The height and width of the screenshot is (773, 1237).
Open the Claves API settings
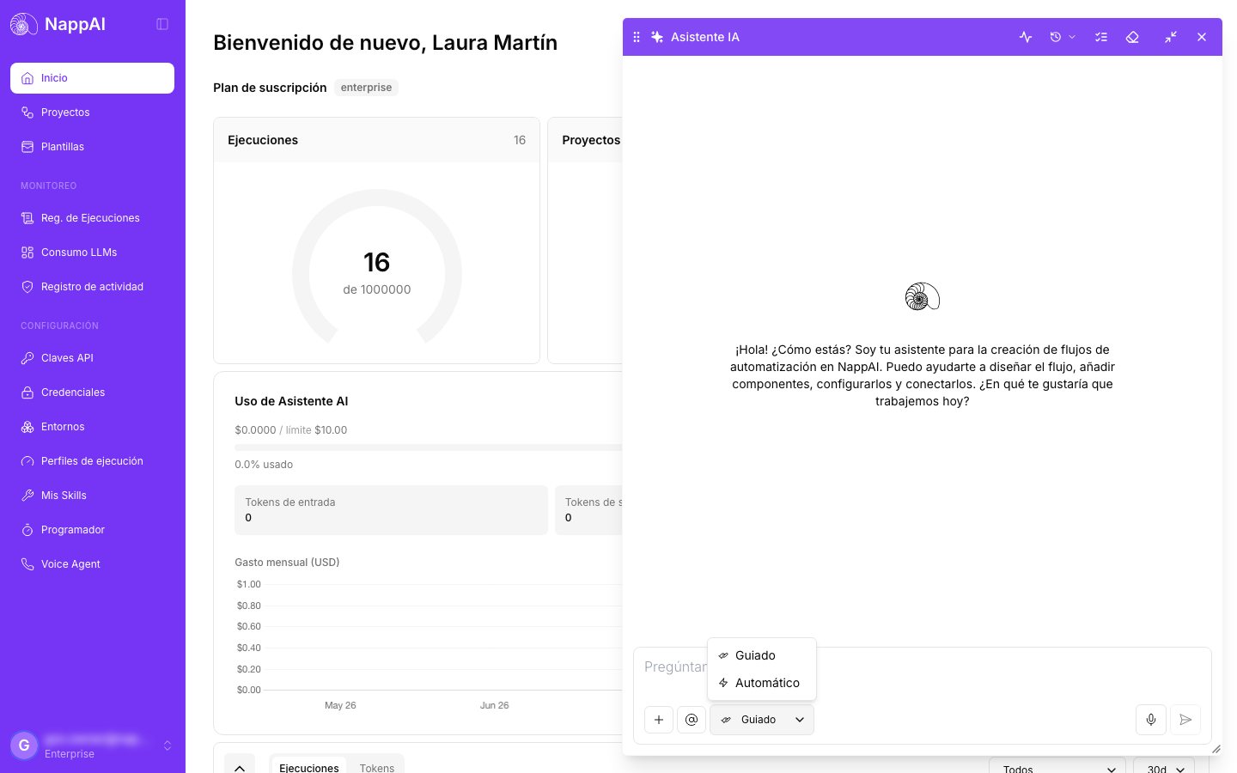92,358
